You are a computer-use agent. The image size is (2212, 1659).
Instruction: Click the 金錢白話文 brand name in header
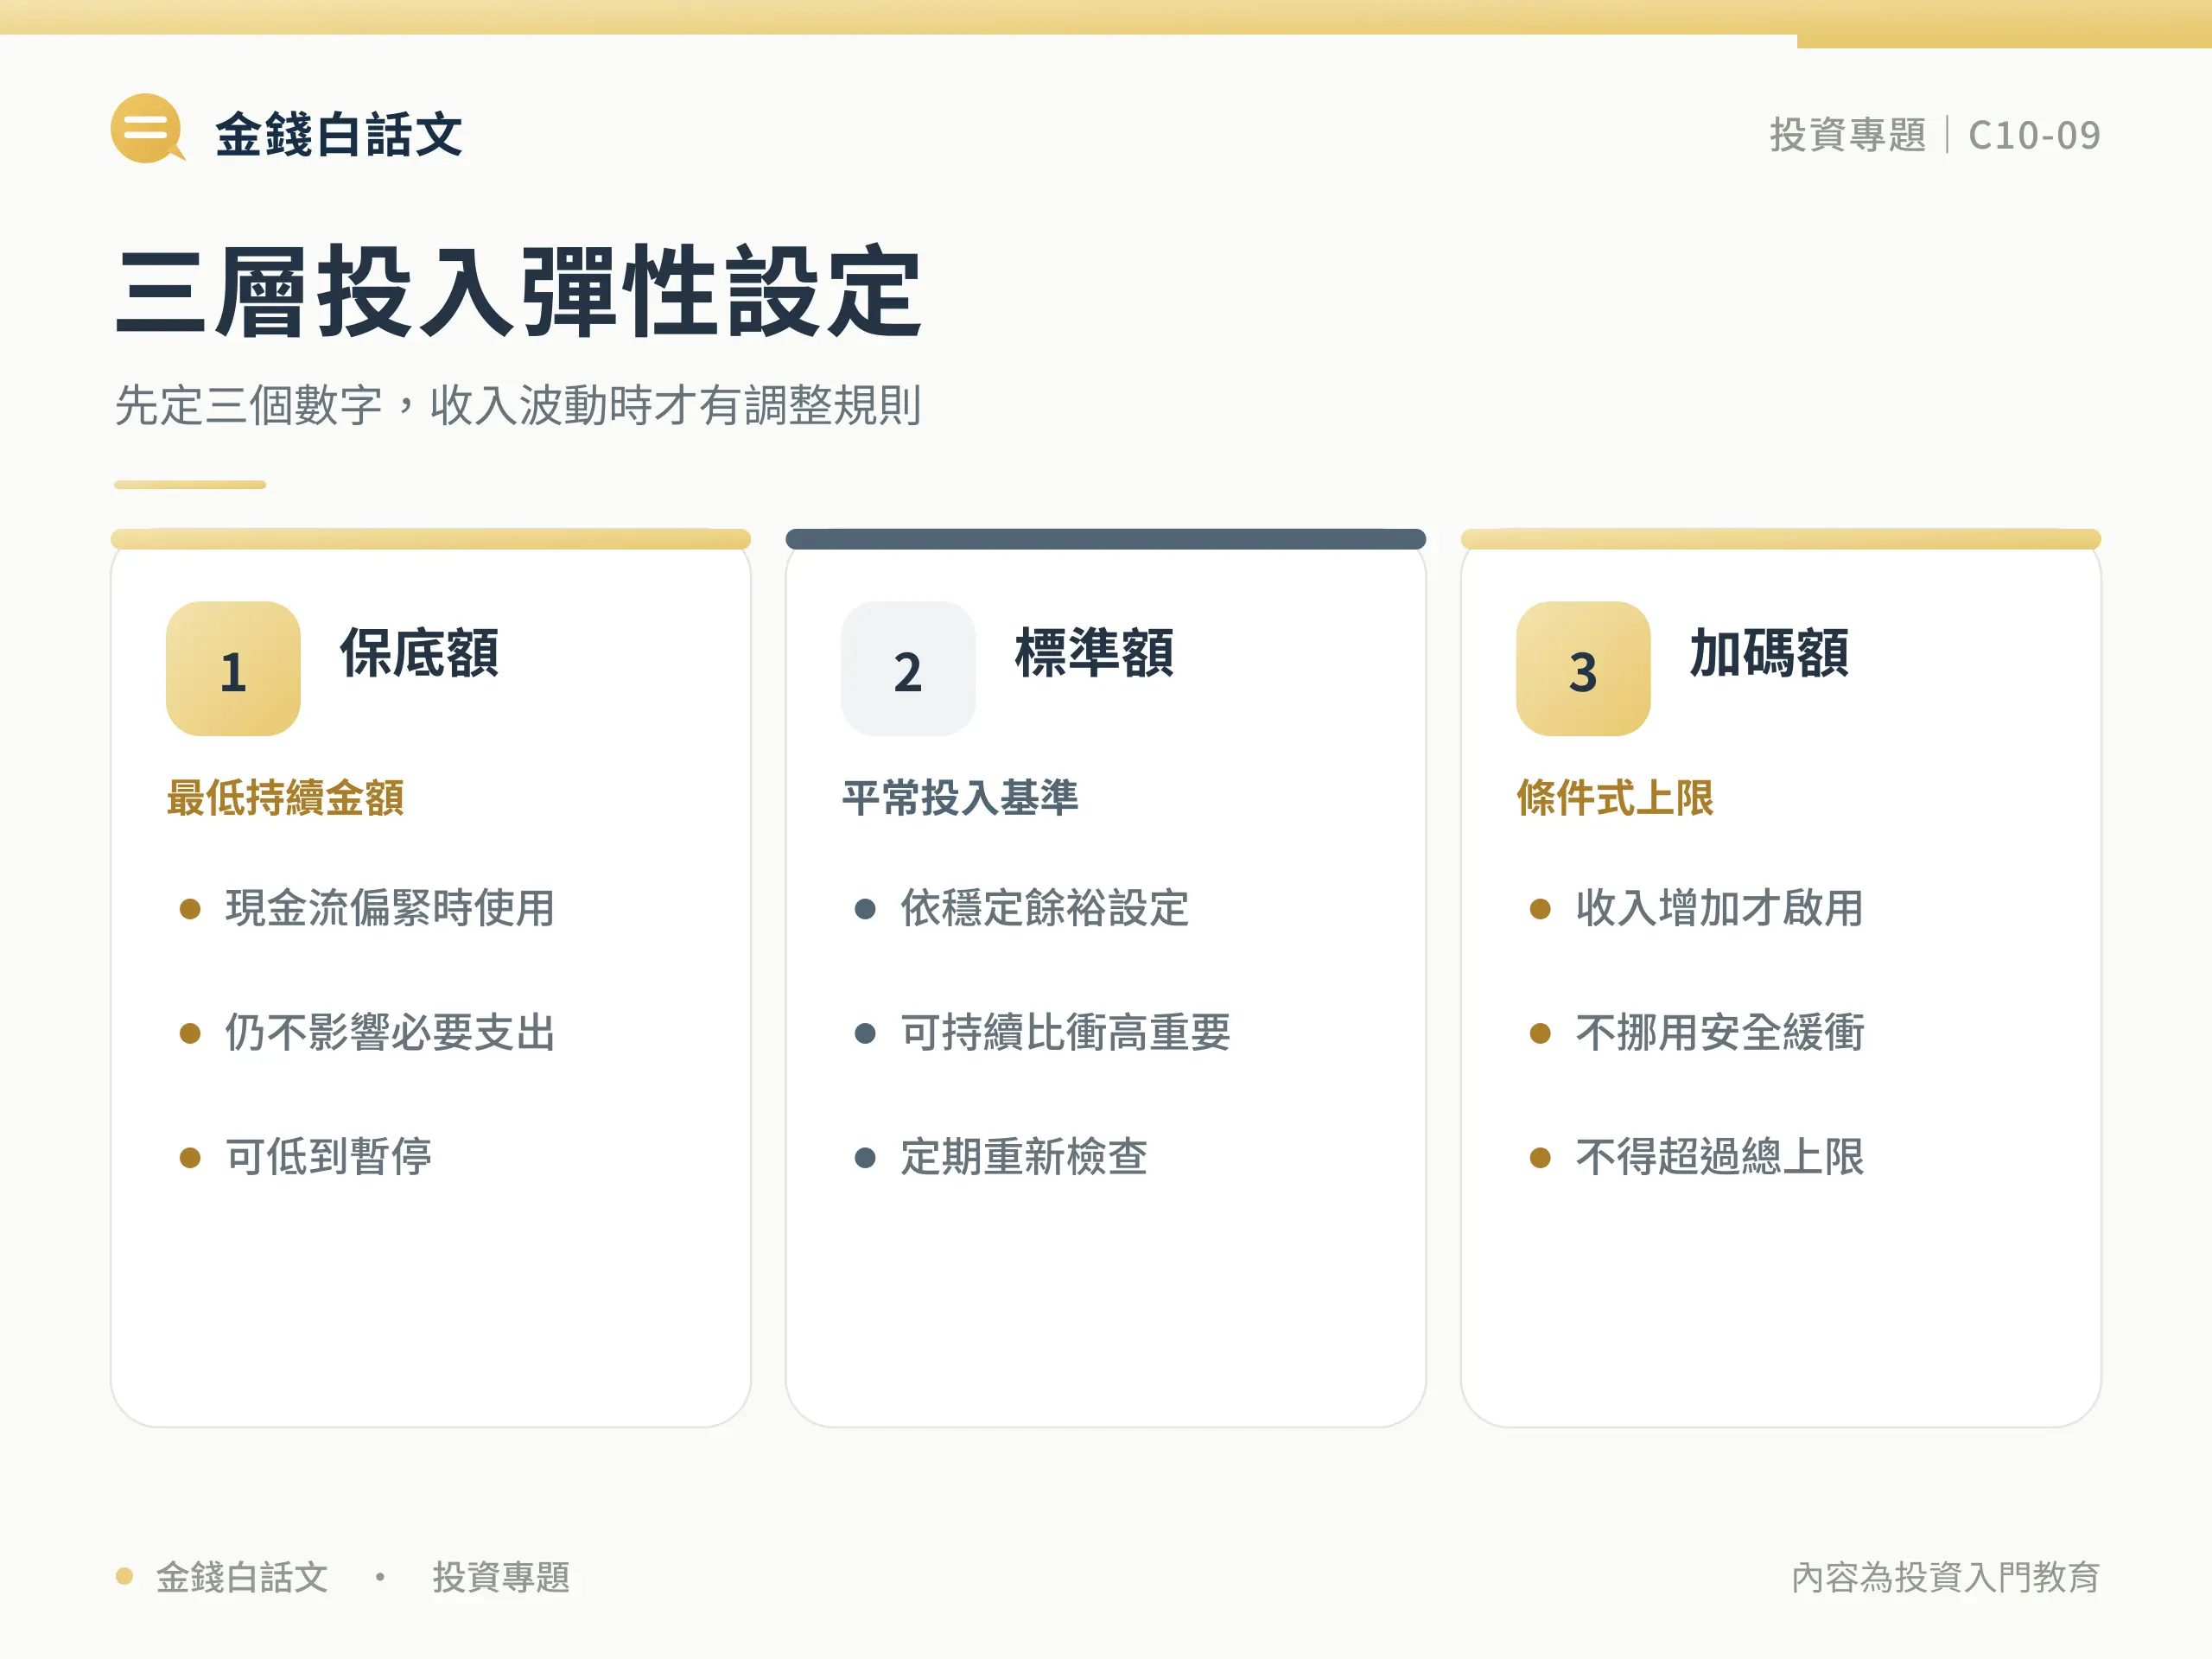pos(339,134)
